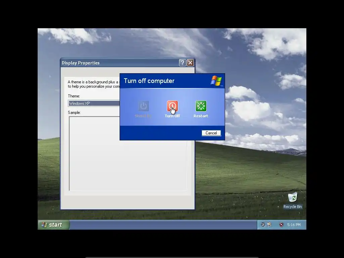
Task: Click the sparkle tray icon beside the round one
Action: click(x=269, y=224)
